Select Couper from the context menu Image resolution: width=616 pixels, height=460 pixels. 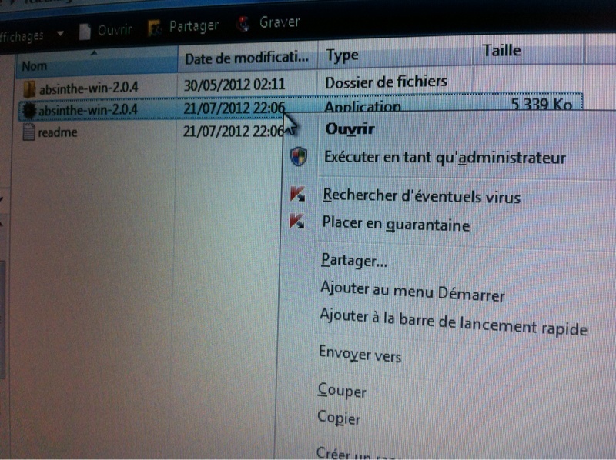(x=341, y=391)
